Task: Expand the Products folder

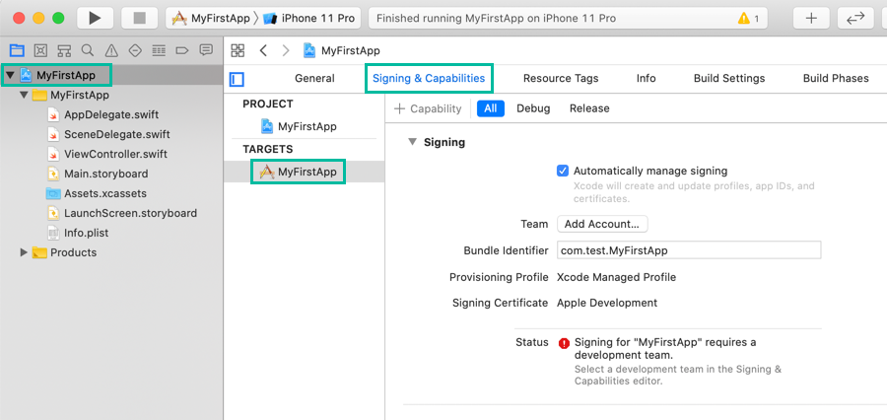Action: [x=25, y=252]
